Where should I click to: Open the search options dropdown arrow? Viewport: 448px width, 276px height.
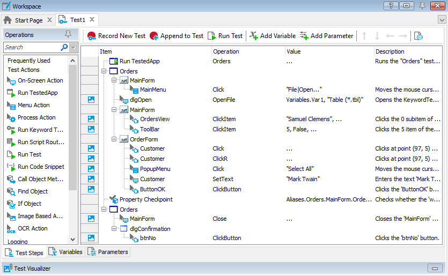(x=74, y=47)
